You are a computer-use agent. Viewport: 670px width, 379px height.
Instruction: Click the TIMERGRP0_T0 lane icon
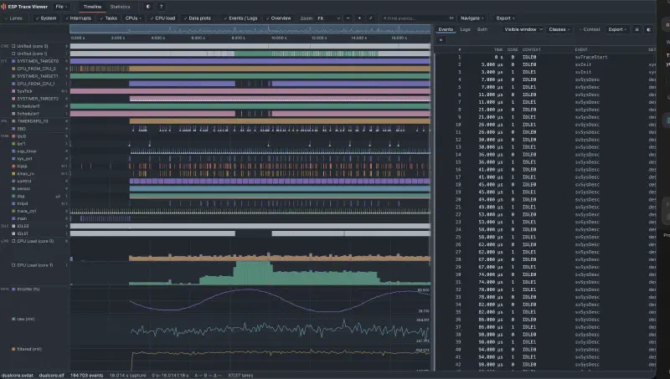[x=13, y=121]
